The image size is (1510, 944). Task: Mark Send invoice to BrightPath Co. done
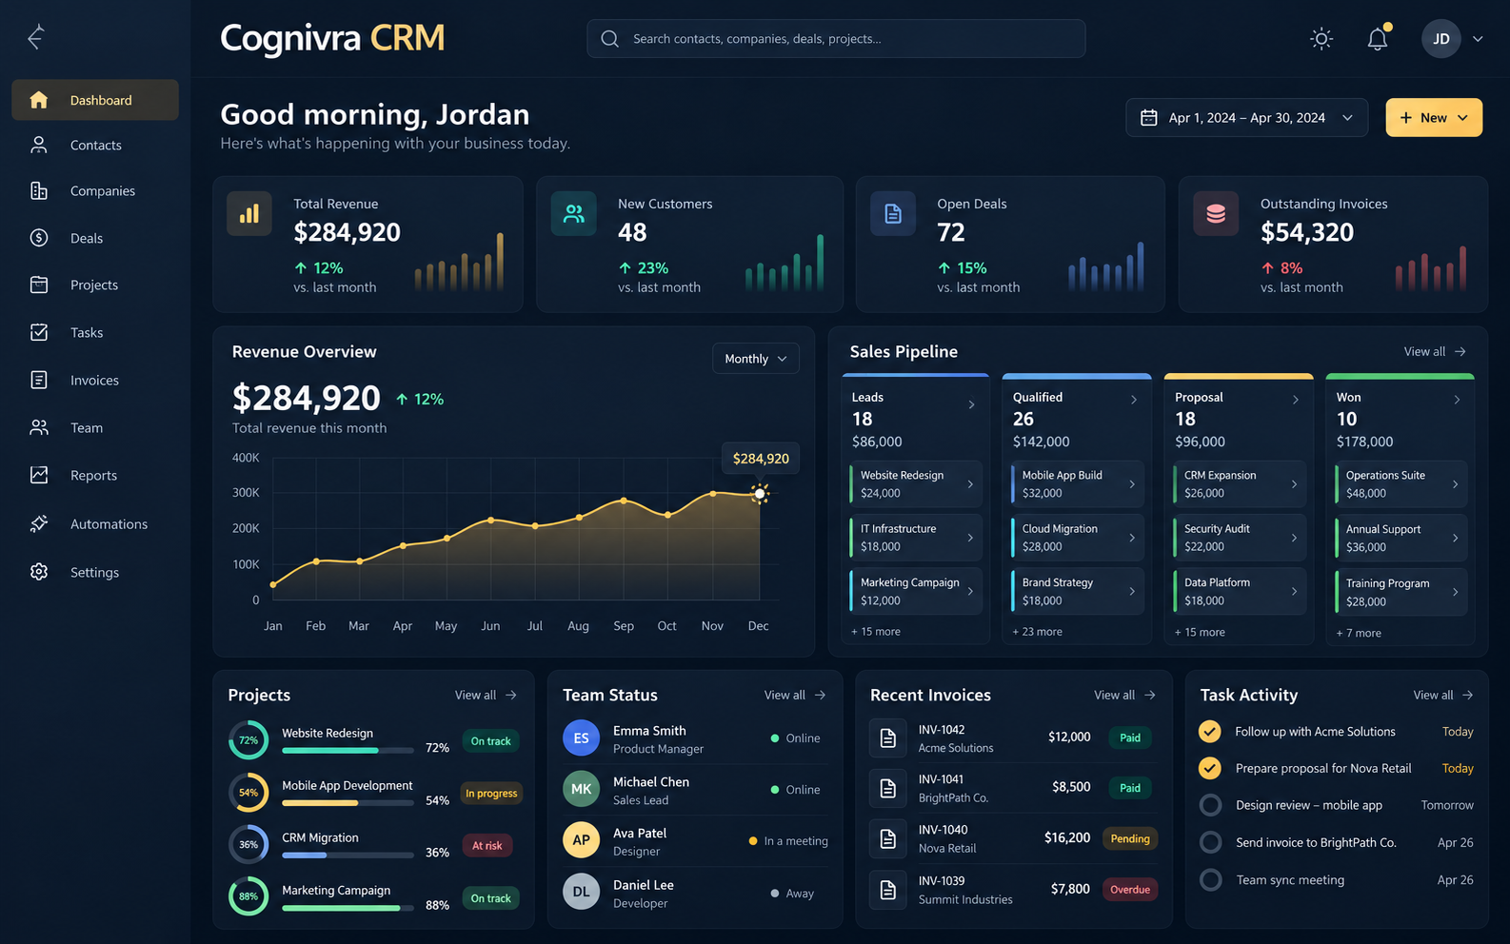coord(1210,842)
